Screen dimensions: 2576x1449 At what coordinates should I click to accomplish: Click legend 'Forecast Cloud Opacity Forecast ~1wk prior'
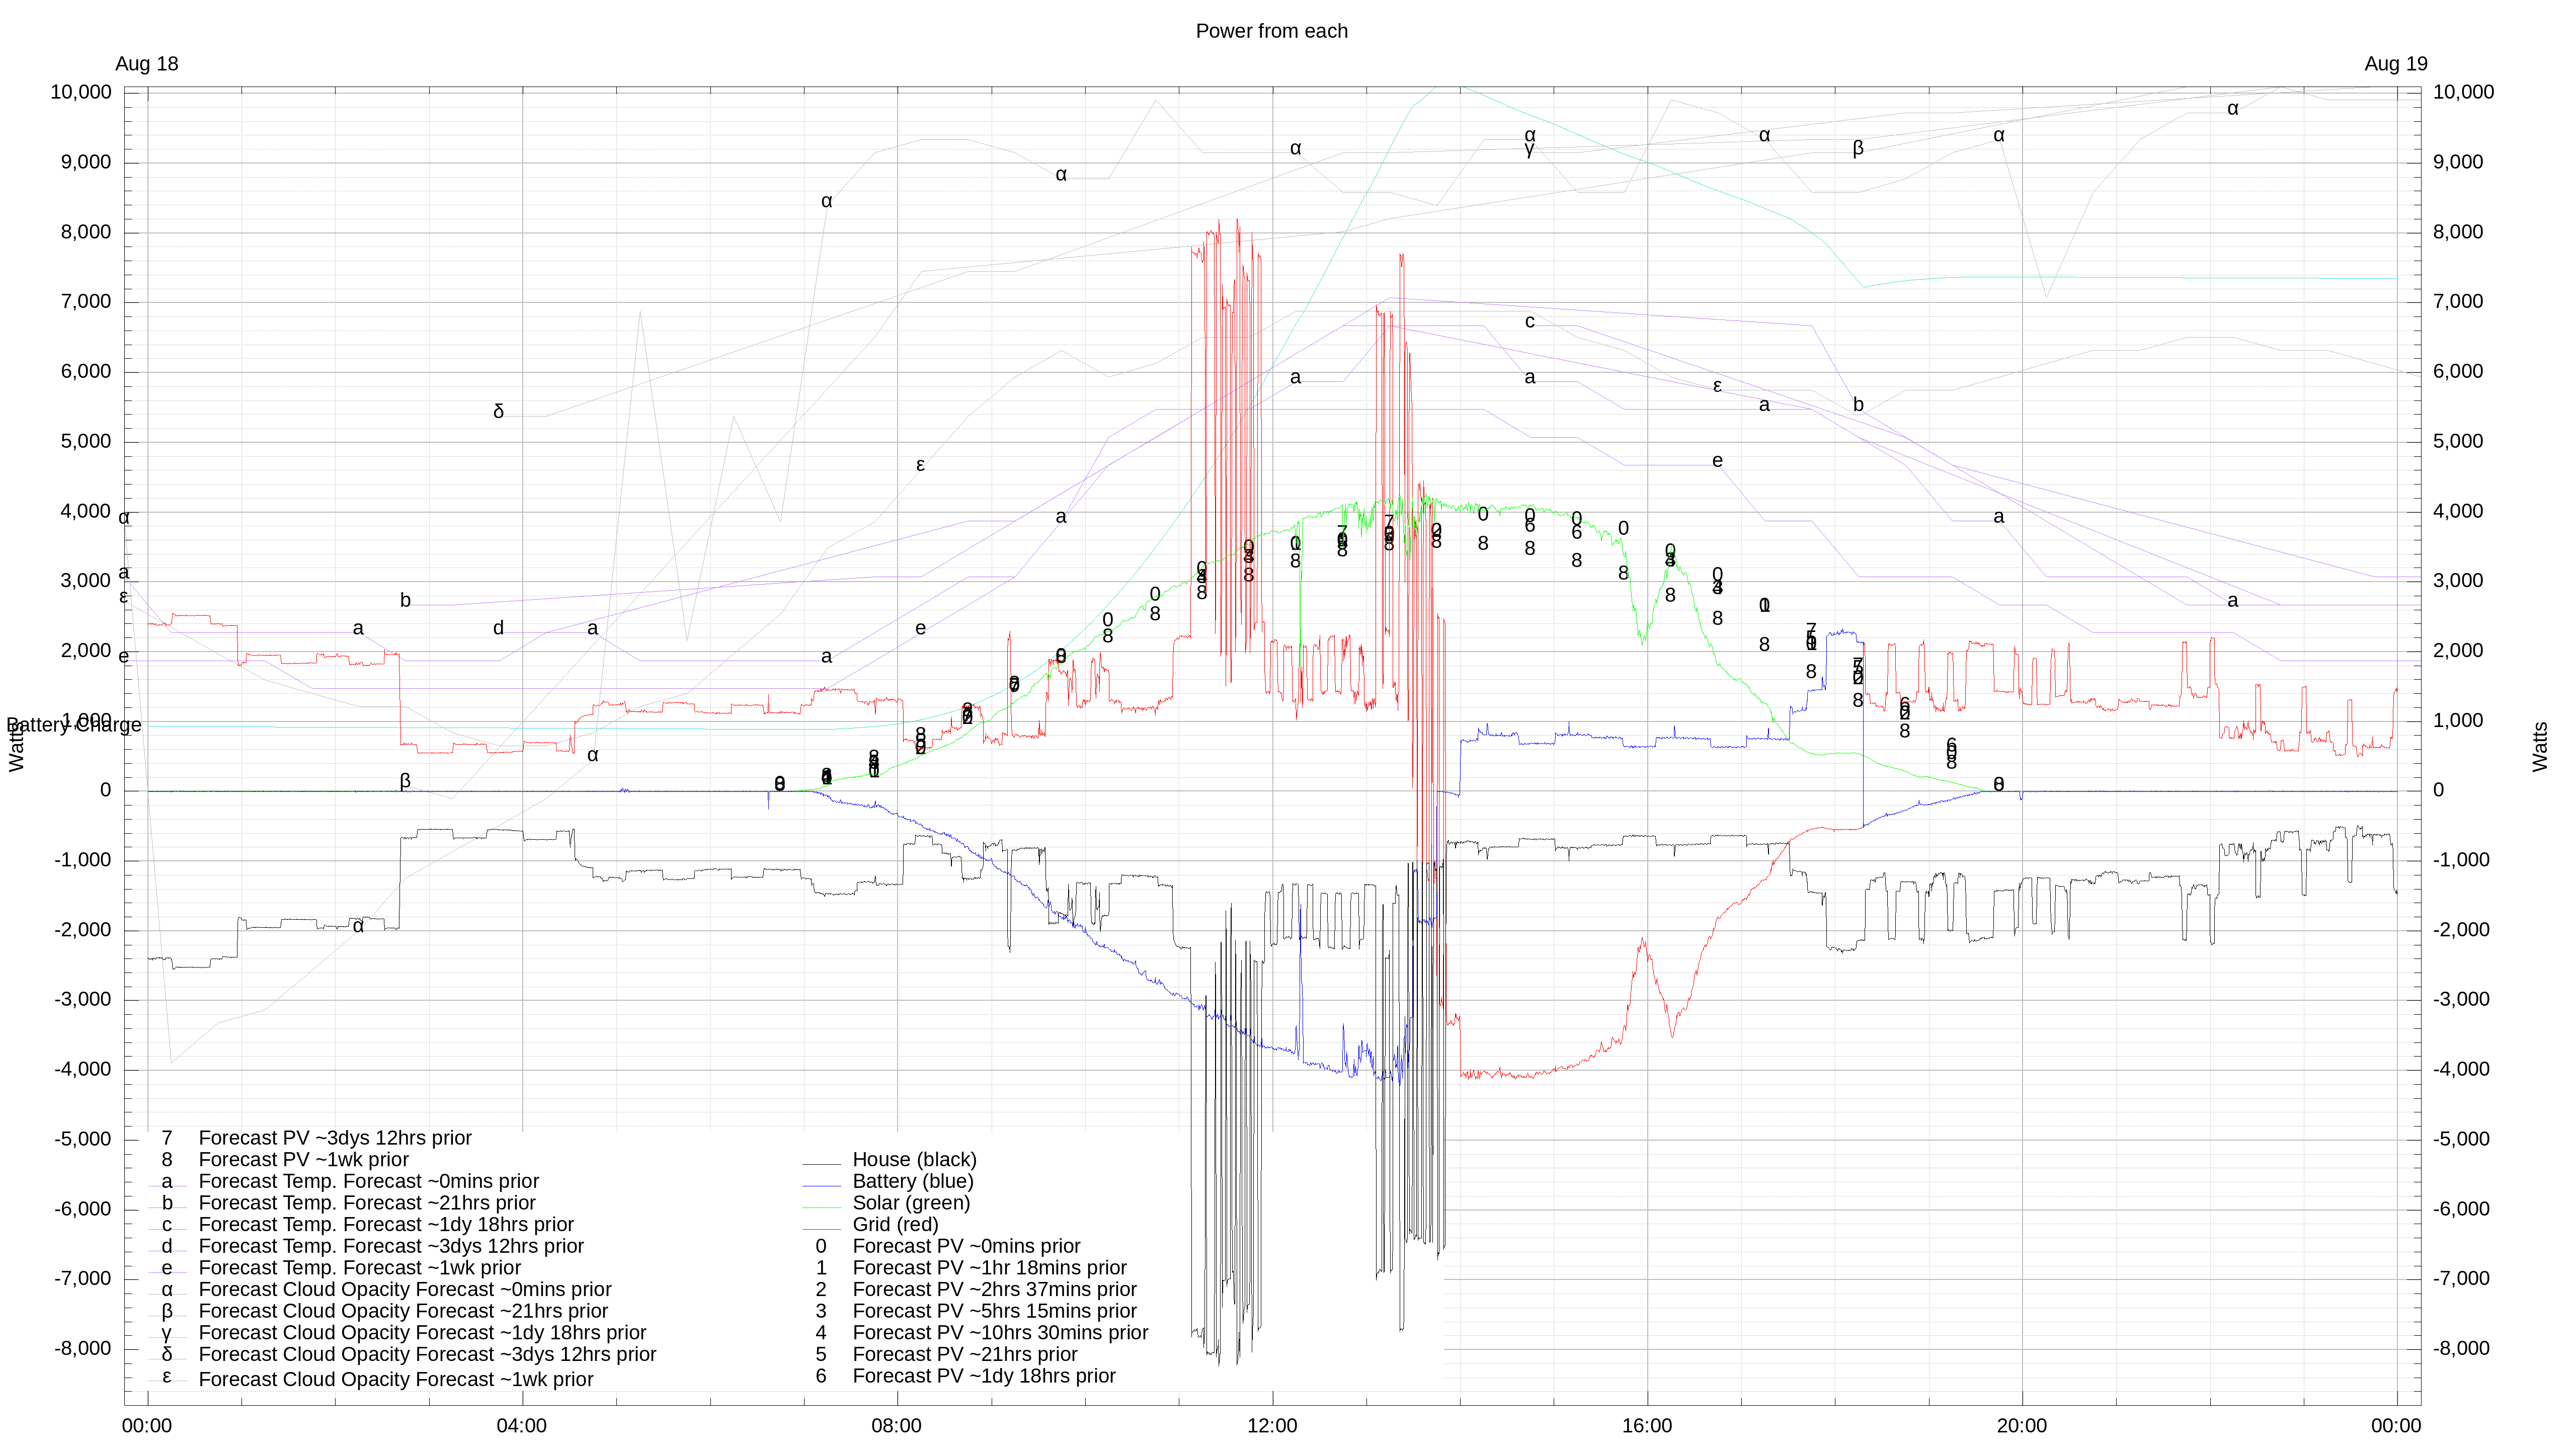[396, 1379]
